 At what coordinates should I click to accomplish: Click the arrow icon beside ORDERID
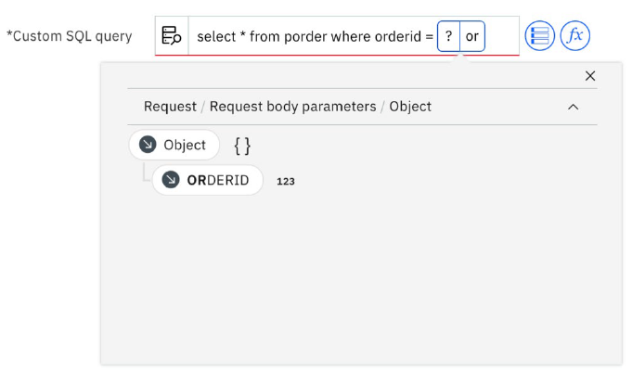171,180
